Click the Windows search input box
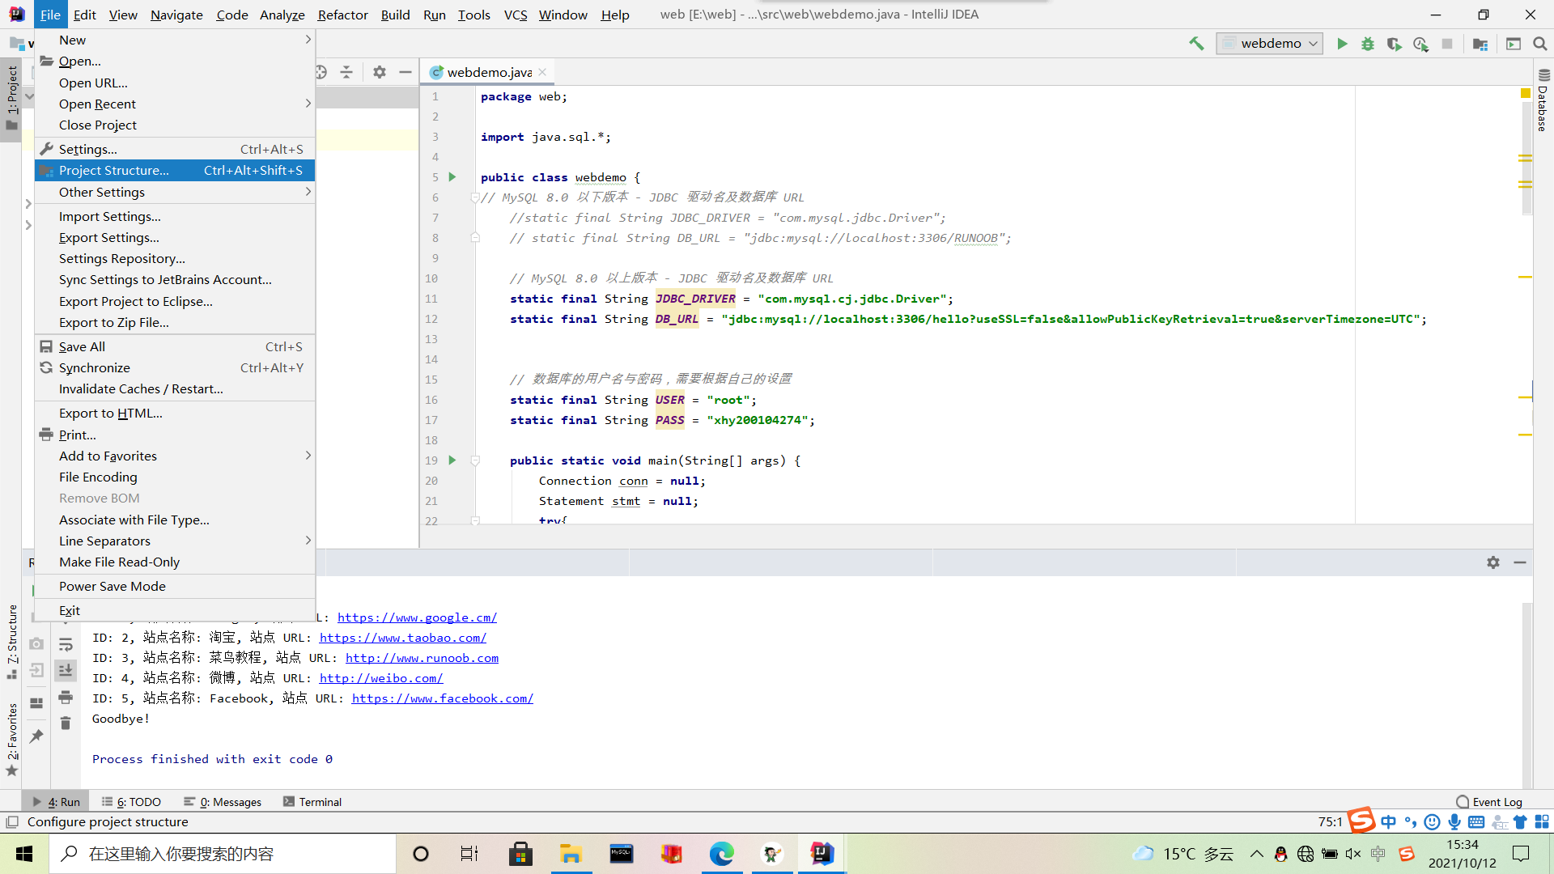 tap(223, 854)
